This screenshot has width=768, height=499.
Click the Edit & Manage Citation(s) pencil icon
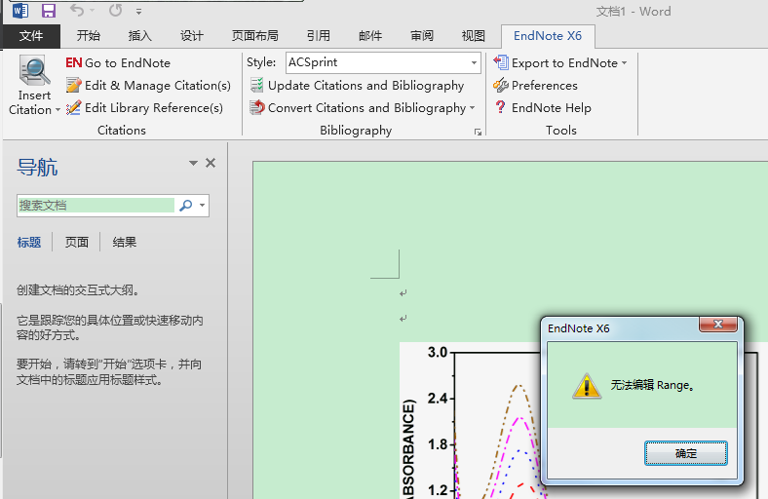click(73, 85)
